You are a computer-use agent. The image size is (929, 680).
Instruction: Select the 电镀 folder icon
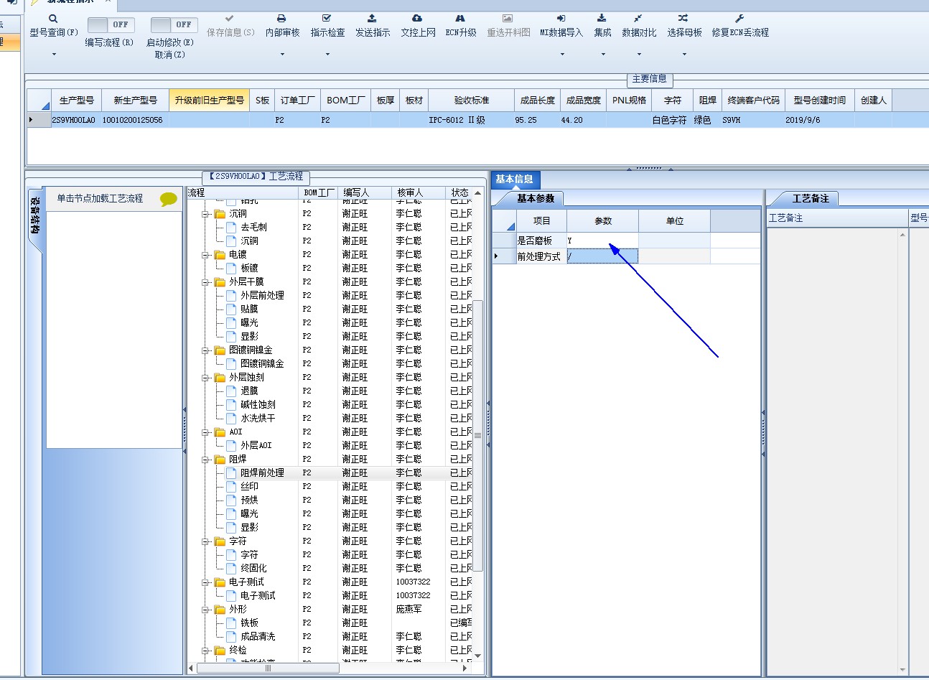pyautogui.click(x=220, y=255)
